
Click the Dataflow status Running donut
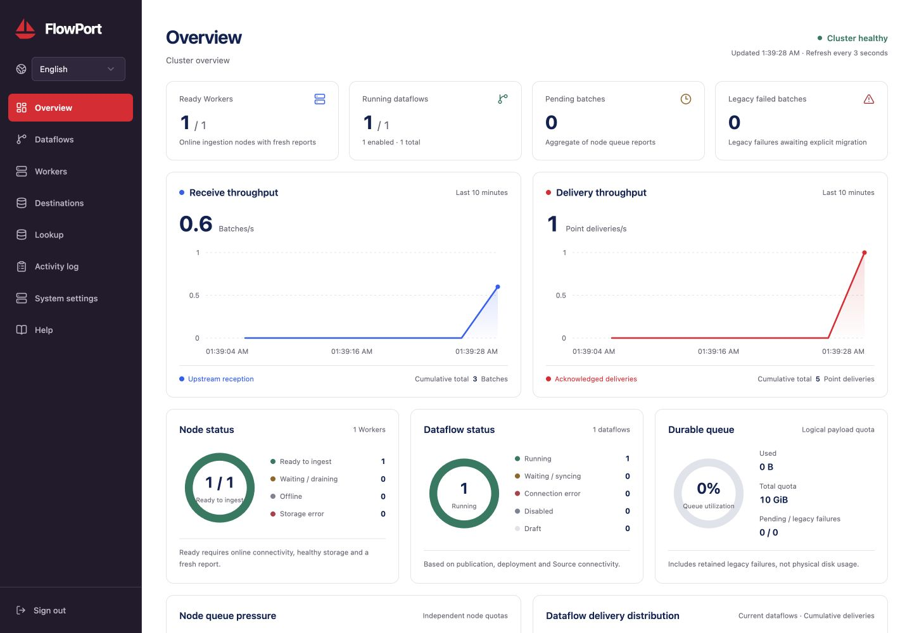464,493
